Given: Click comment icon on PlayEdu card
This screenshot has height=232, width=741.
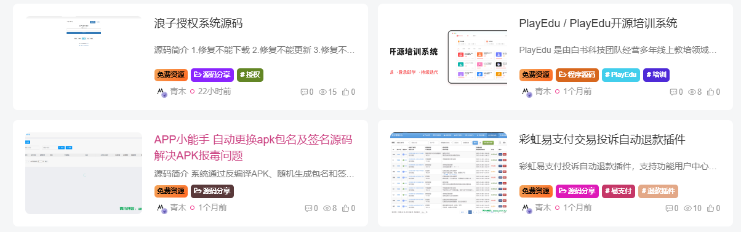Looking at the screenshot, I should coord(673,92).
